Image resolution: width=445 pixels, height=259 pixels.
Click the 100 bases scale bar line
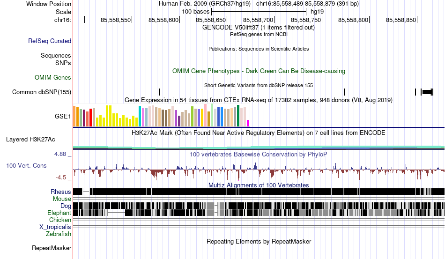point(259,12)
